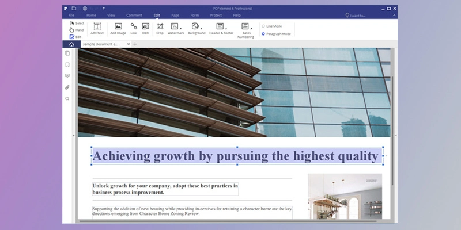The image size is (461, 230).
Task: Open the bookmarks side panel
Action: coord(67,64)
